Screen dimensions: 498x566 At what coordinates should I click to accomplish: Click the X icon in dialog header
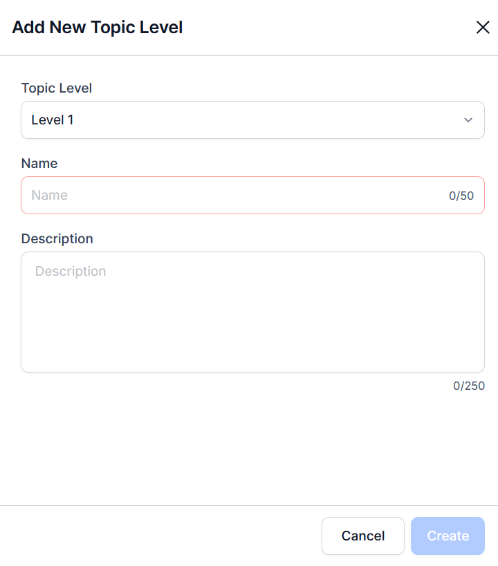coord(482,28)
